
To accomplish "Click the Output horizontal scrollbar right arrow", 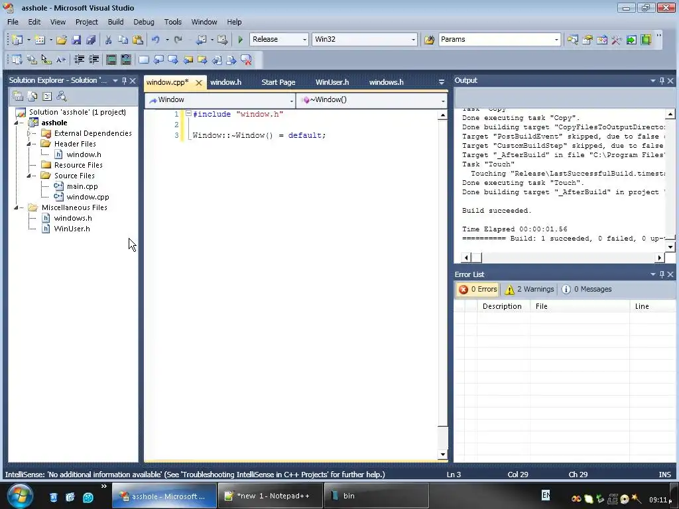I will (659, 258).
